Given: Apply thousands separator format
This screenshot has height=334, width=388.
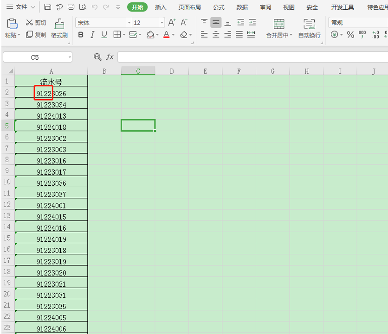Looking at the screenshot, I should 362,35.
